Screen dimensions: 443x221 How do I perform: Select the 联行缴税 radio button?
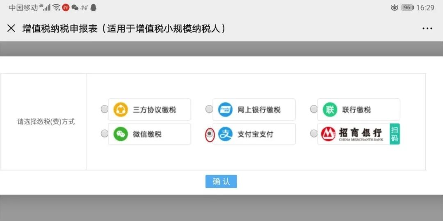click(x=314, y=109)
